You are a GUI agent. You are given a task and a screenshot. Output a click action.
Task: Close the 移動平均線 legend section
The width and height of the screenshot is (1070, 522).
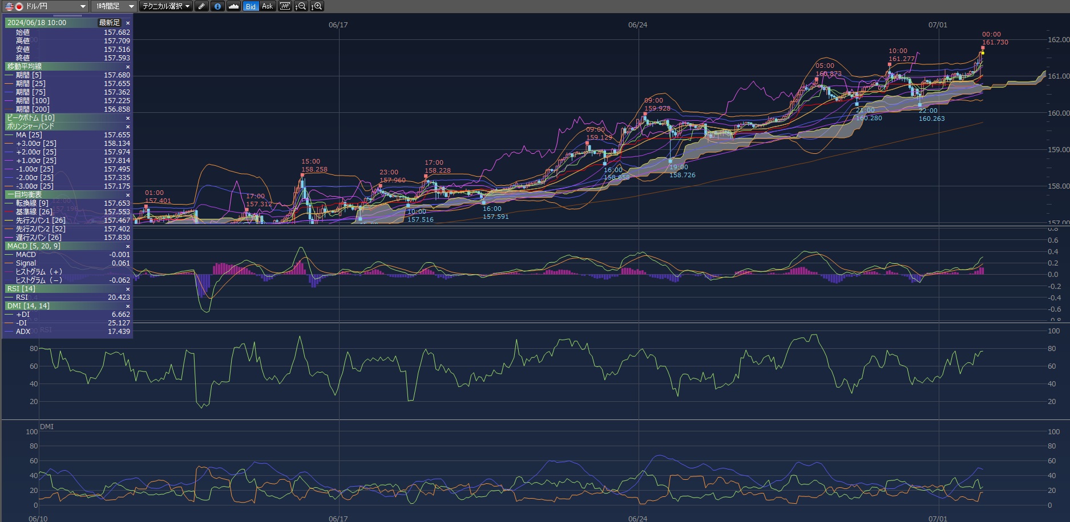[x=128, y=67]
